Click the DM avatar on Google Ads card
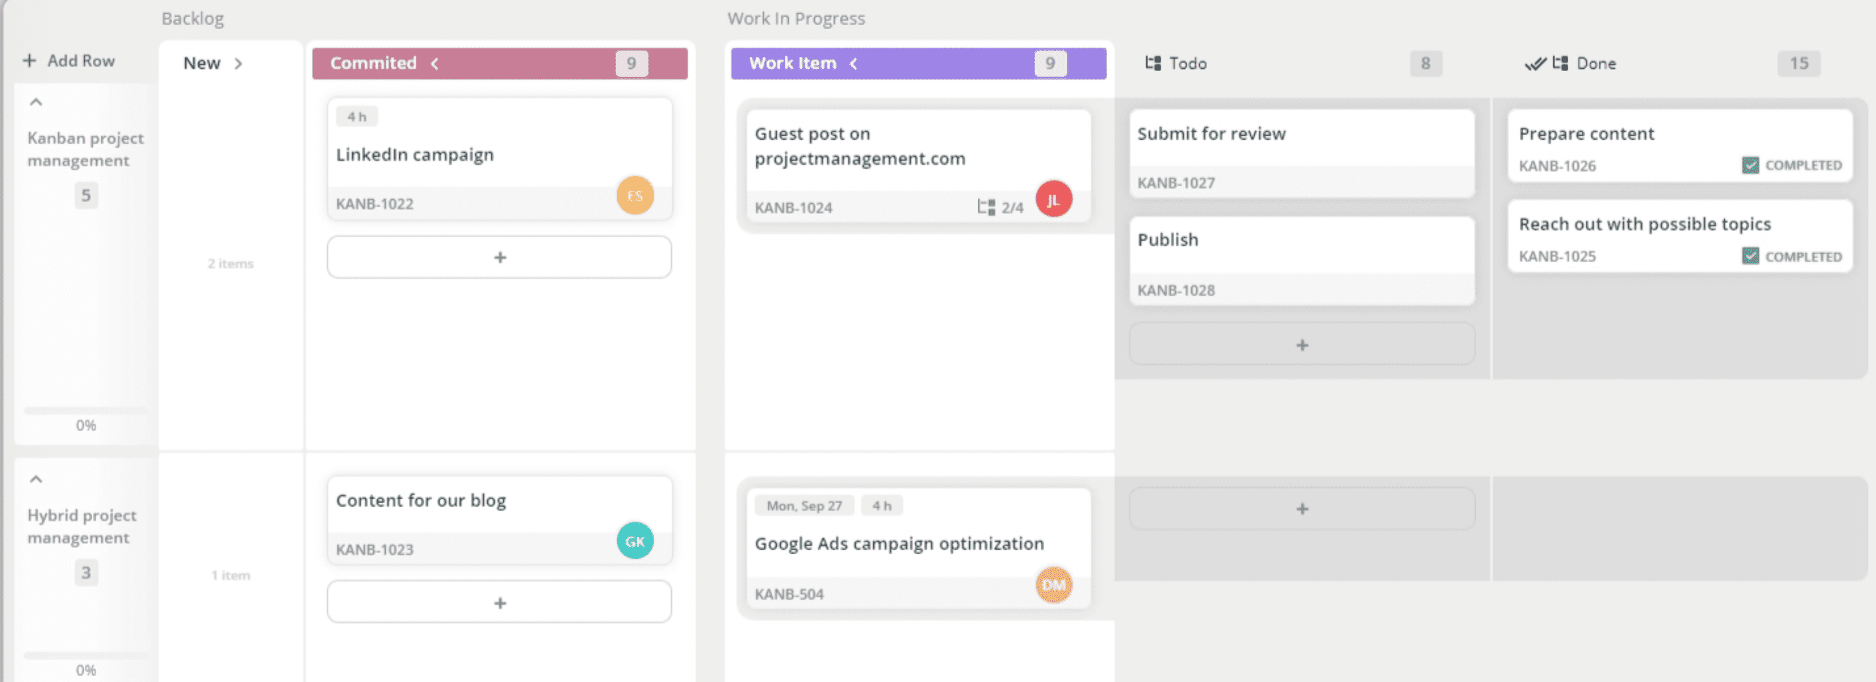 click(1053, 585)
